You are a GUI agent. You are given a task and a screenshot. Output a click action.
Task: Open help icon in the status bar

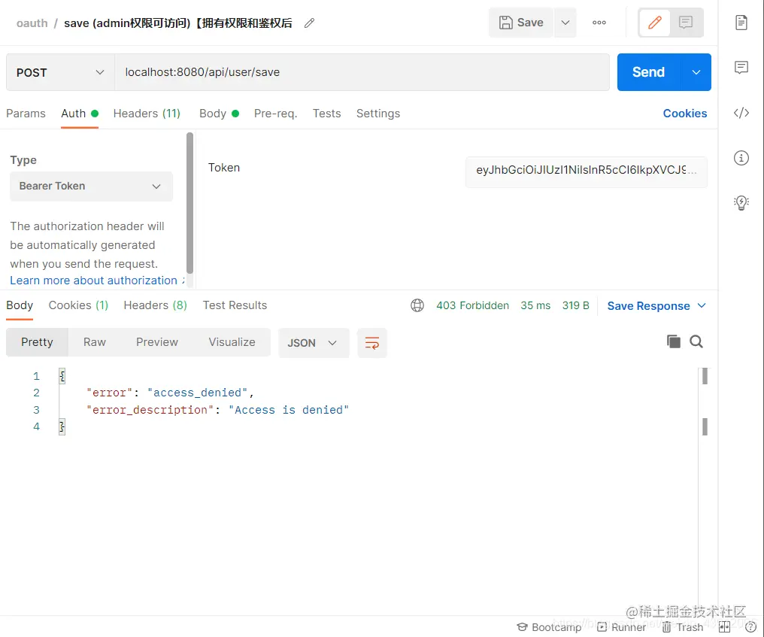coord(750,627)
